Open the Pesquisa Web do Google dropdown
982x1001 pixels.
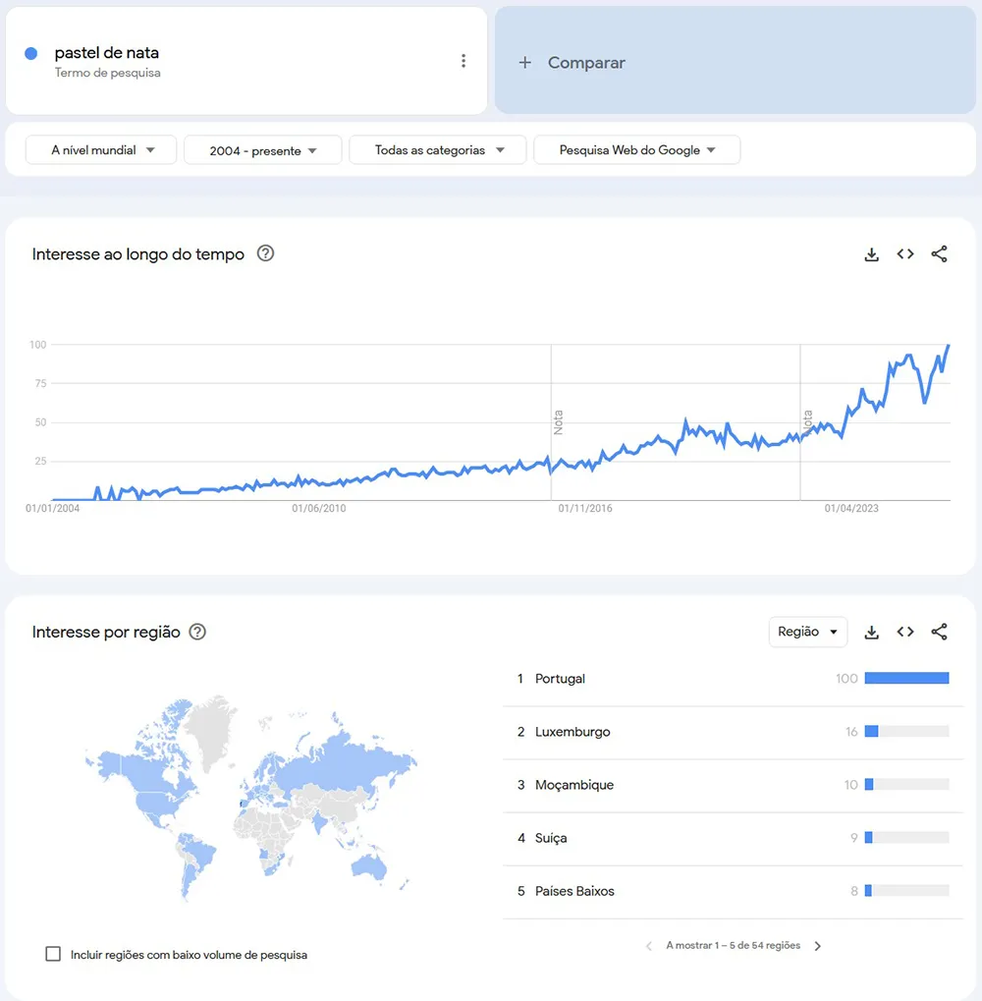click(x=636, y=149)
